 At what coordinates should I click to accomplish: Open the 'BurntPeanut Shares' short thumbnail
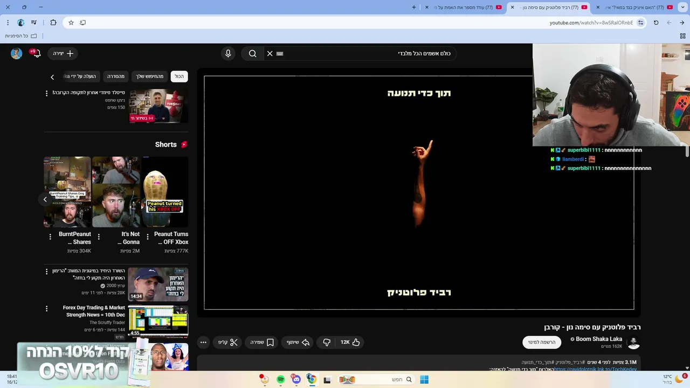(x=67, y=192)
